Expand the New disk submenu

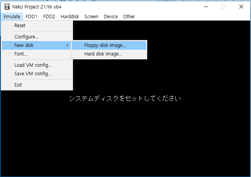coord(37,45)
